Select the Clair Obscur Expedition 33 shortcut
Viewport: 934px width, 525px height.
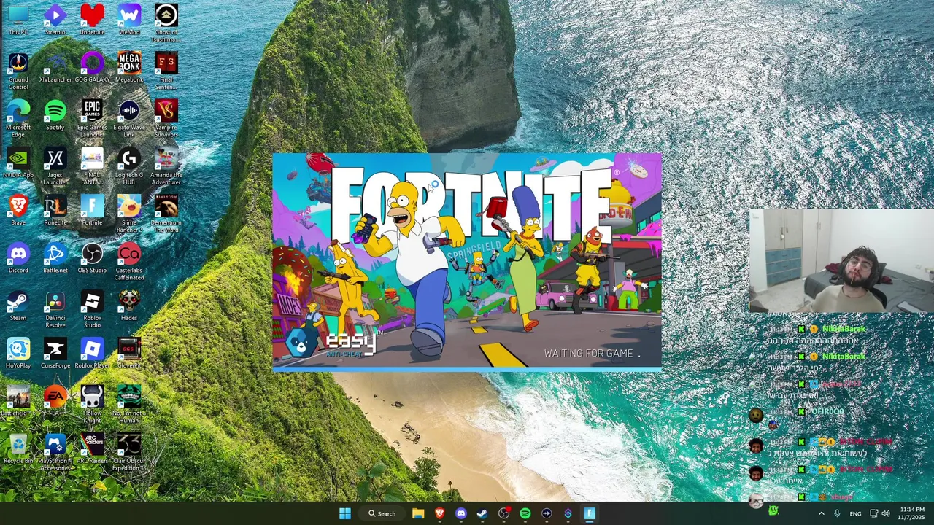click(129, 452)
